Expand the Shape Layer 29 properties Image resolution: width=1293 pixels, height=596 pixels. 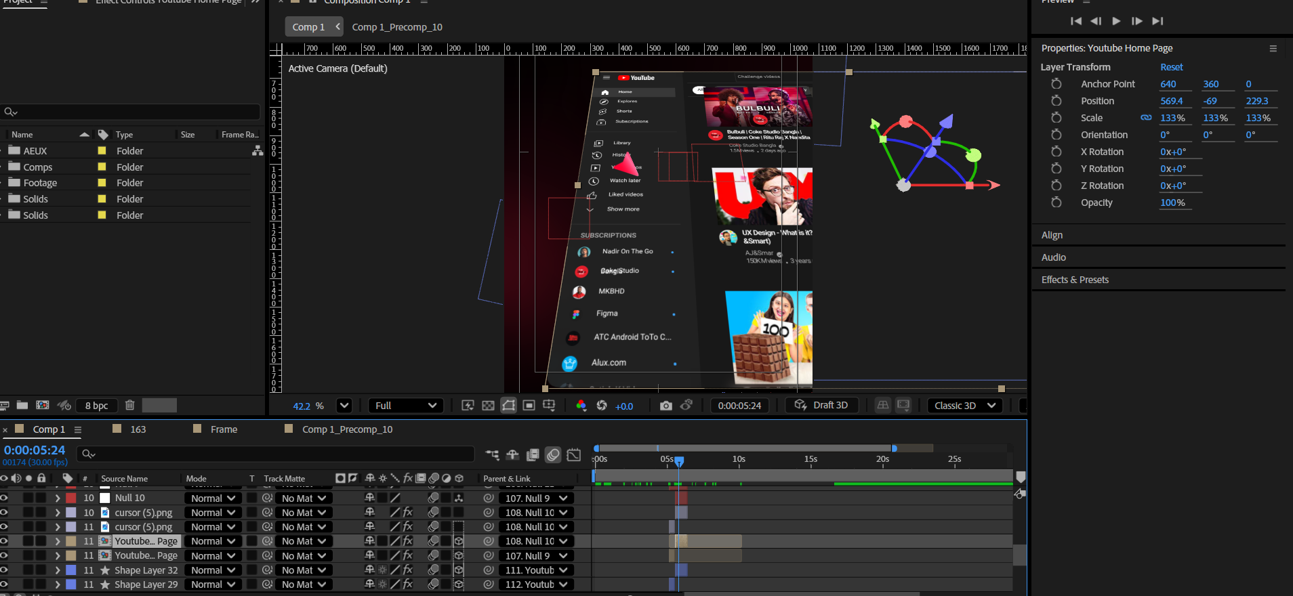point(58,584)
